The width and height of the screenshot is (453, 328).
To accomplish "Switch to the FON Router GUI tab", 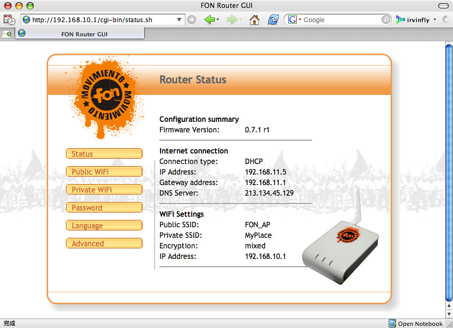I will coord(79,33).
